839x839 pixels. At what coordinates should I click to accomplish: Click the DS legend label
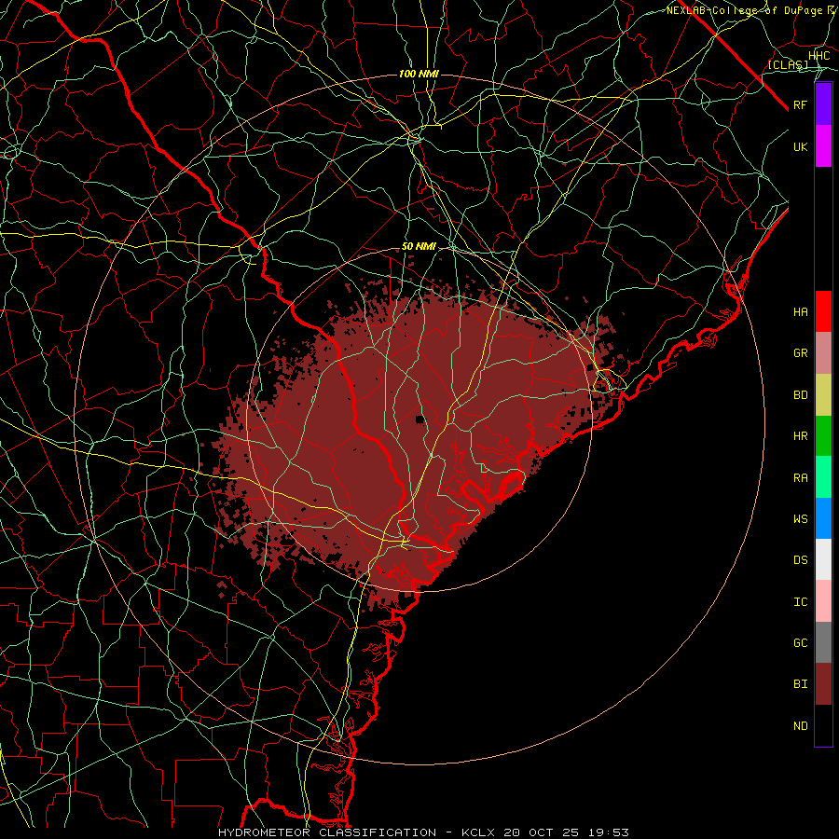801,560
